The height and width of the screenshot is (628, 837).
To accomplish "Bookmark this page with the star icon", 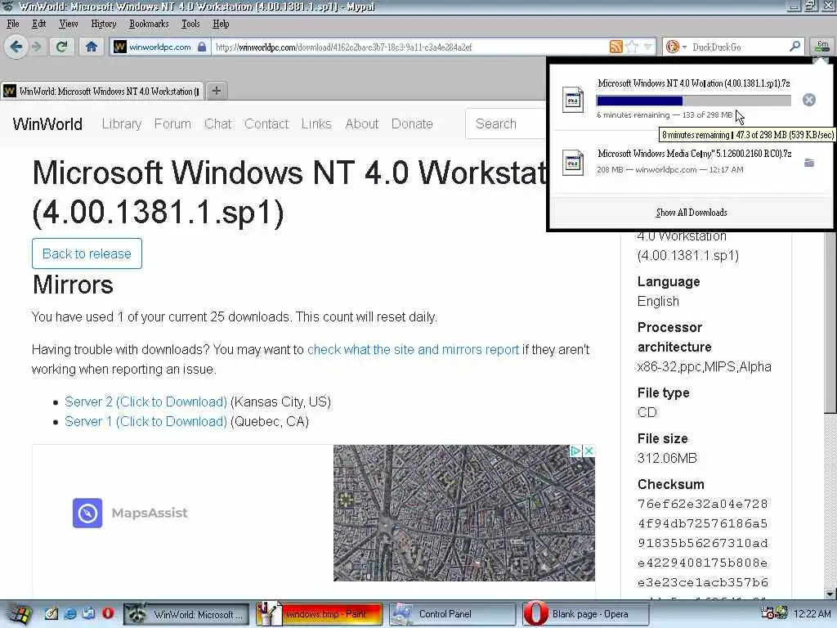I will click(x=632, y=47).
